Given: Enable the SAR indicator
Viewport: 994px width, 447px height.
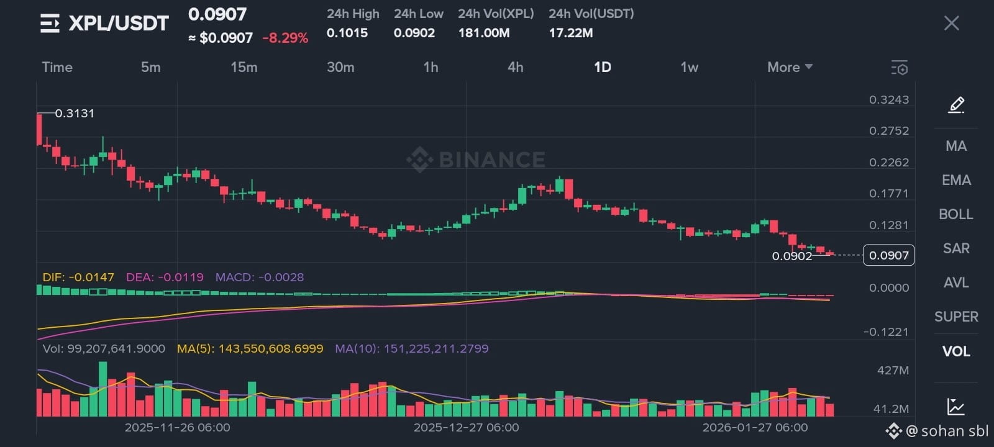Looking at the screenshot, I should (x=955, y=248).
